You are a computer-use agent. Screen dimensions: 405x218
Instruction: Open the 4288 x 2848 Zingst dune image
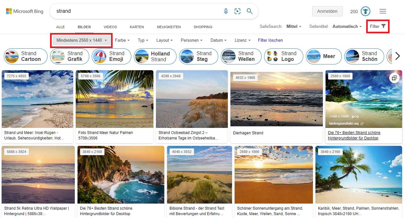[192, 99]
